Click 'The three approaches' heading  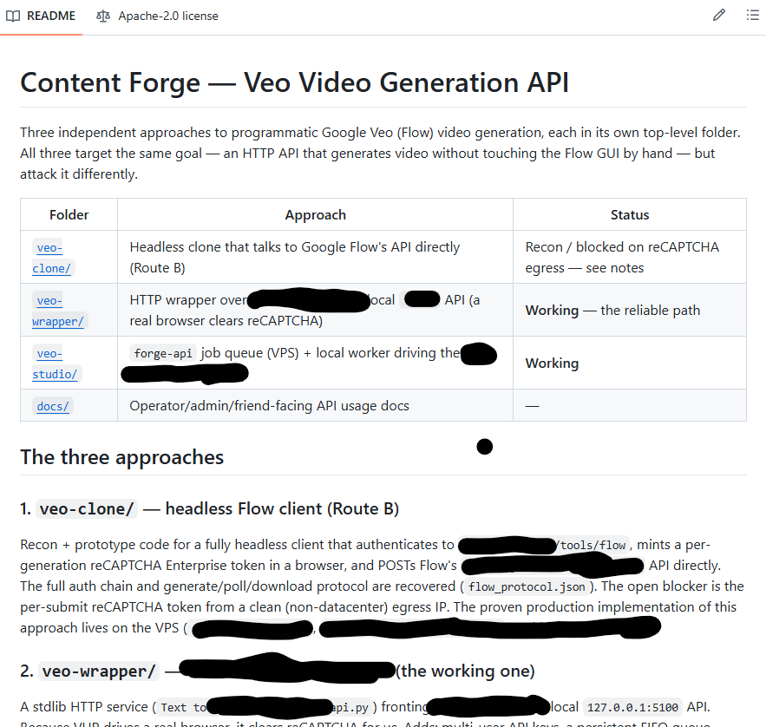pos(122,457)
